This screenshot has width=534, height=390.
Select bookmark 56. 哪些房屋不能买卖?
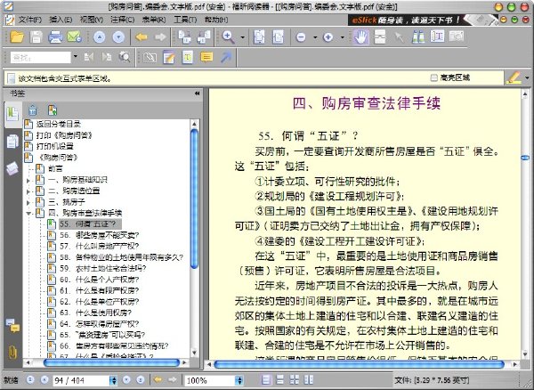(99, 235)
